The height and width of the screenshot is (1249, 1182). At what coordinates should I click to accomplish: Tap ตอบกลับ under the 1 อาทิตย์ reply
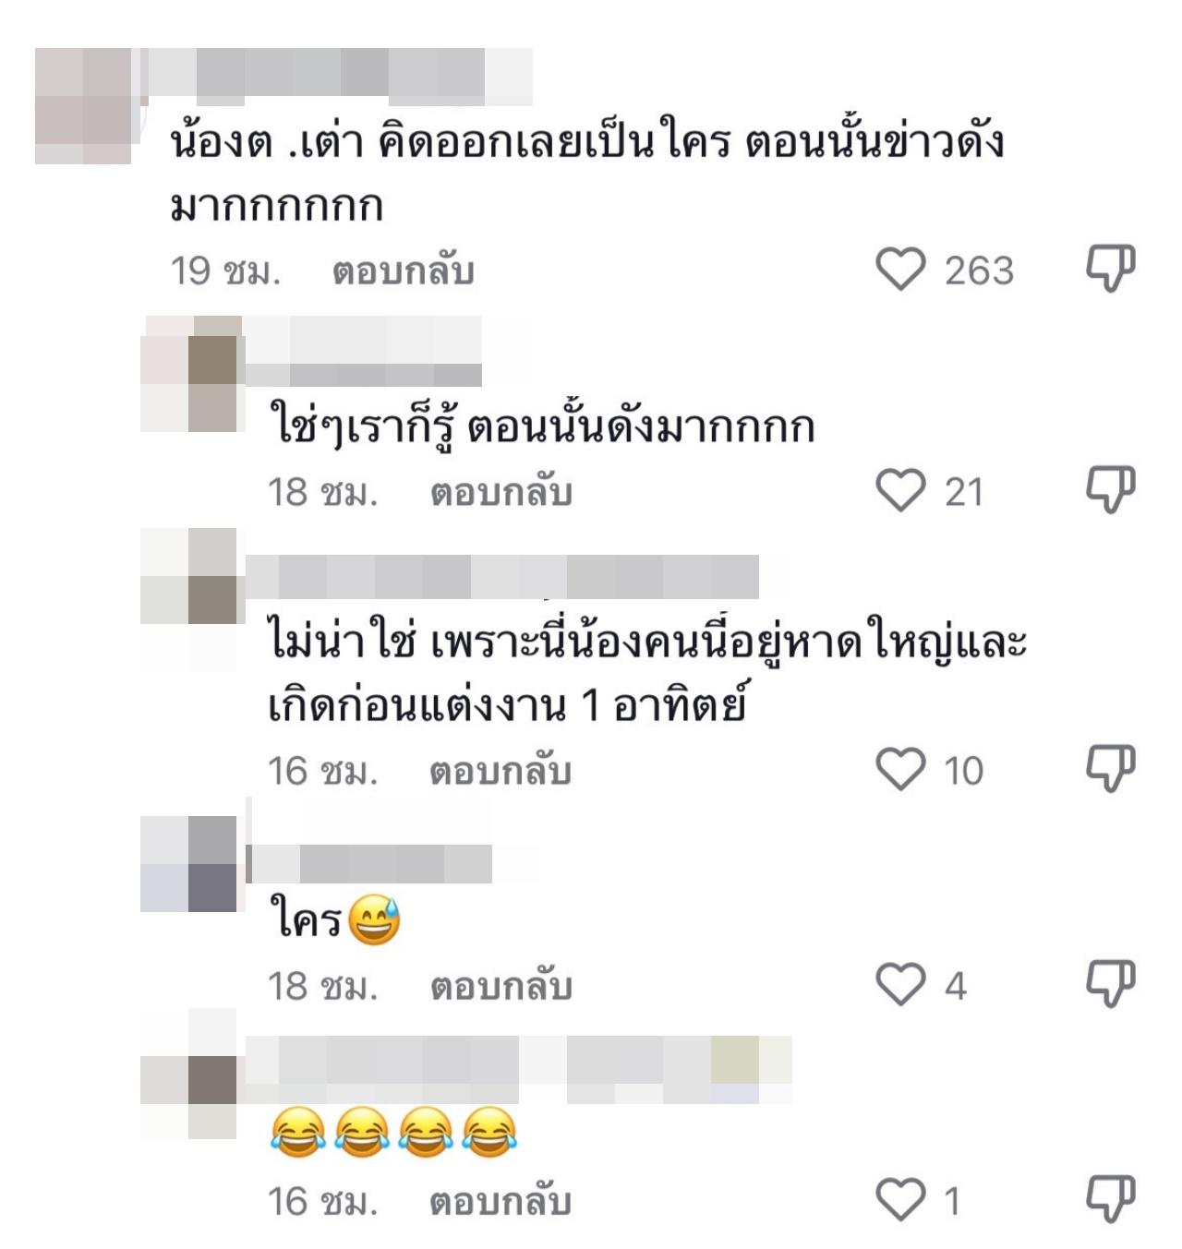[x=501, y=771]
